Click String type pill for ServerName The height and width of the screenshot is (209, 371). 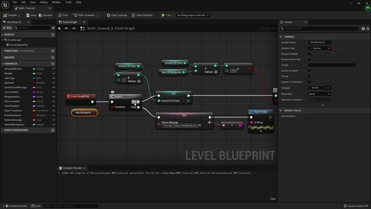[38, 92]
